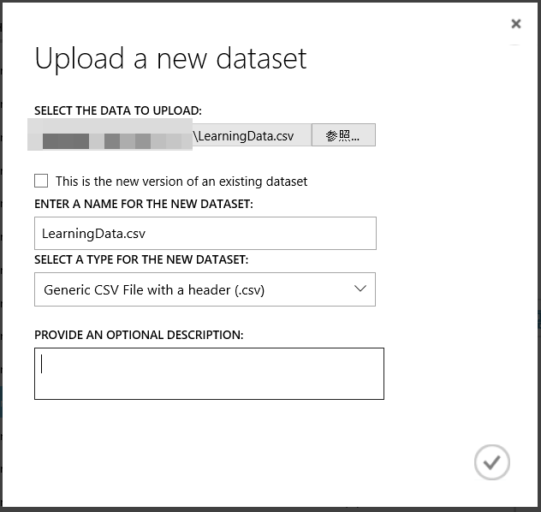This screenshot has width=541, height=512.
Task: Click the SELECT A TYPE FOR THE NEW DATASET label
Action: (x=141, y=259)
